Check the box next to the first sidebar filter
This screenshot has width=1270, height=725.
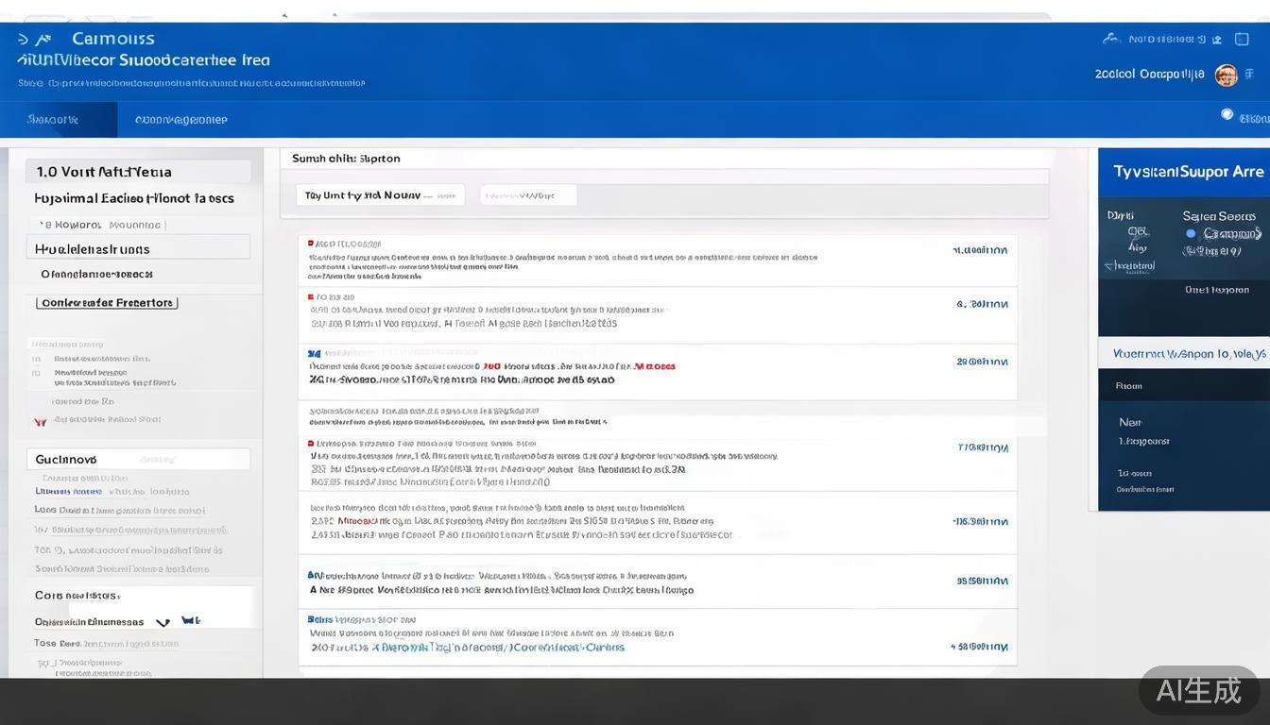click(x=36, y=359)
